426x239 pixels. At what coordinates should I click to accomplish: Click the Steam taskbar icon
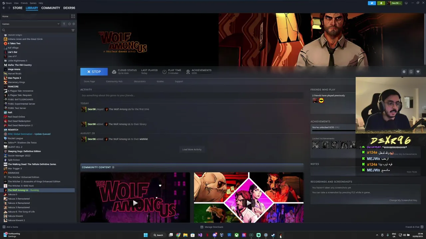pyautogui.click(x=273, y=235)
